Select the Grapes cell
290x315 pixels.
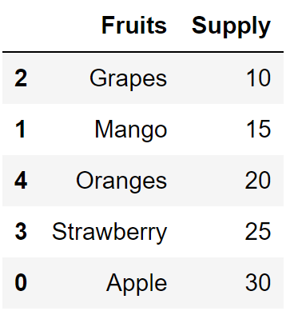128,78
